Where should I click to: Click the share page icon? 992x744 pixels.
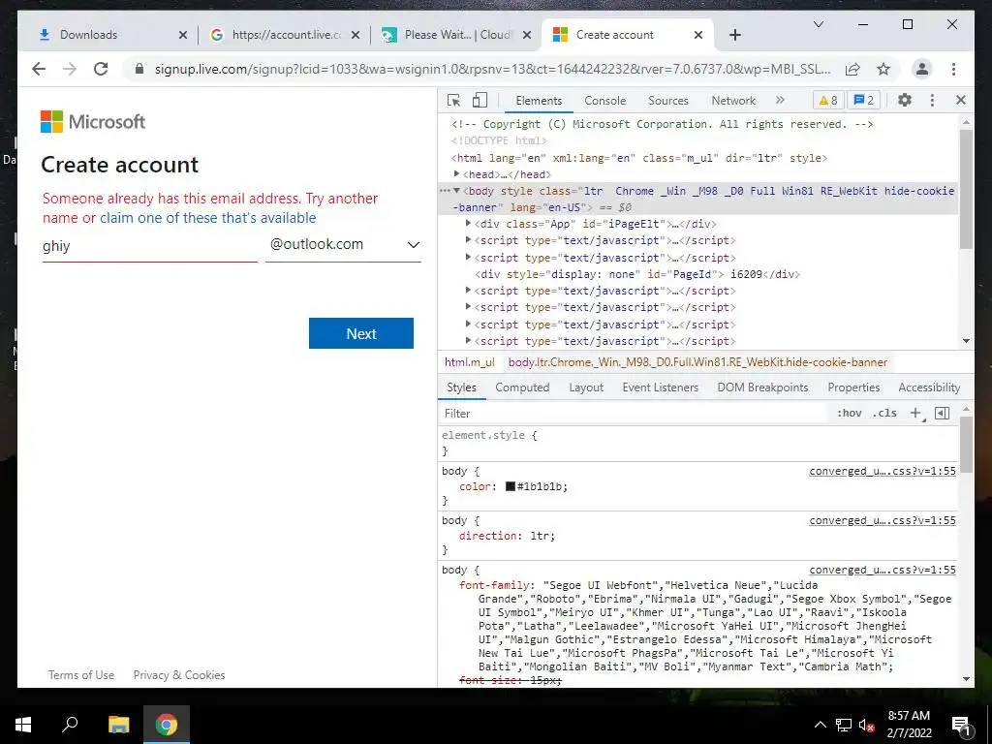(852, 69)
